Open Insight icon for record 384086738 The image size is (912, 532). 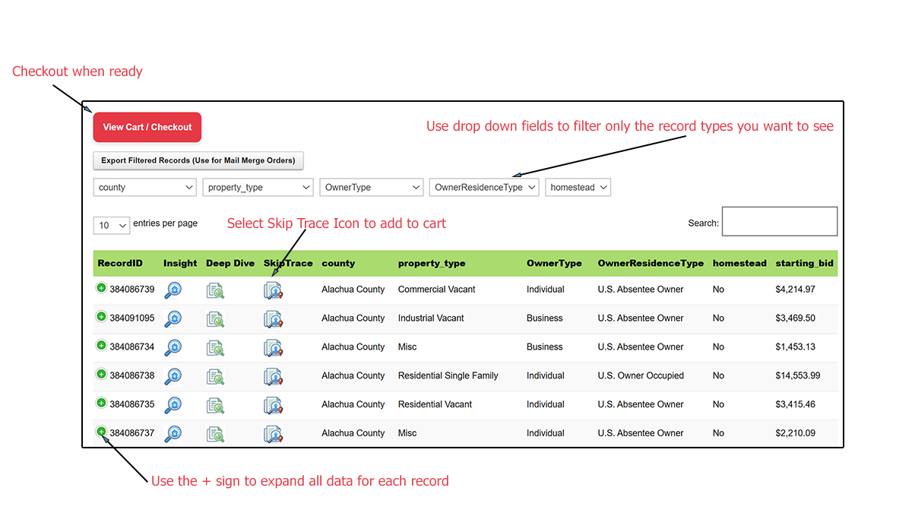(173, 376)
